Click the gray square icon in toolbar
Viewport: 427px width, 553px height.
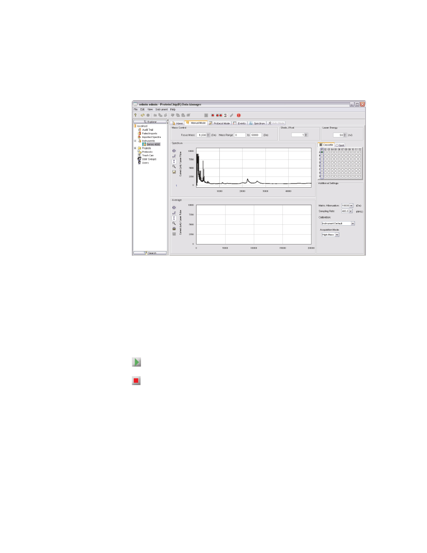click(206, 115)
